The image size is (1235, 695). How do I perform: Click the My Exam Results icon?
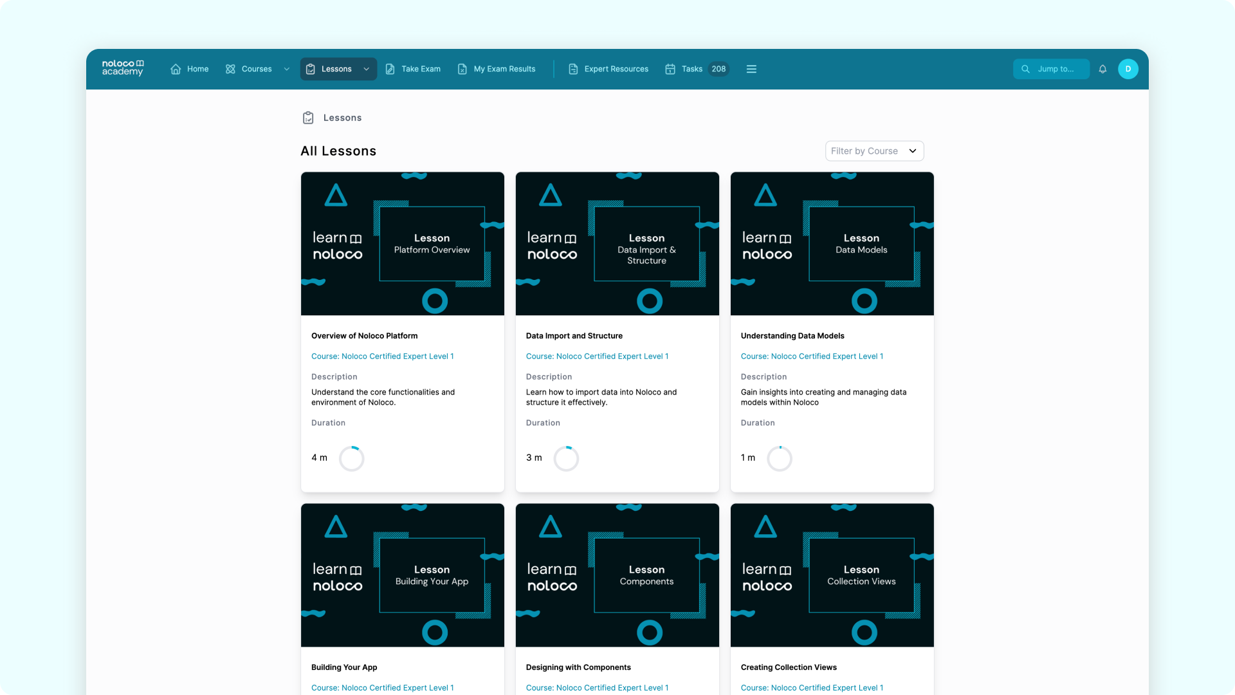pyautogui.click(x=462, y=69)
